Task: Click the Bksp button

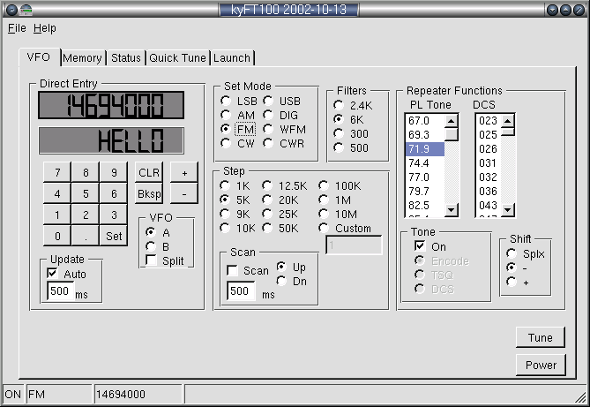Action: pyautogui.click(x=149, y=193)
